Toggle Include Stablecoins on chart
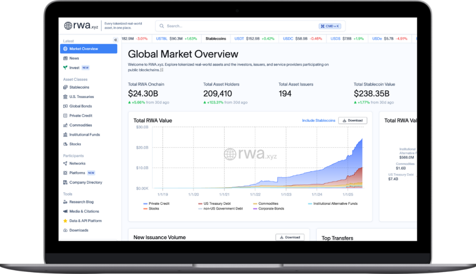Image resolution: width=476 pixels, height=274 pixels. (x=318, y=120)
